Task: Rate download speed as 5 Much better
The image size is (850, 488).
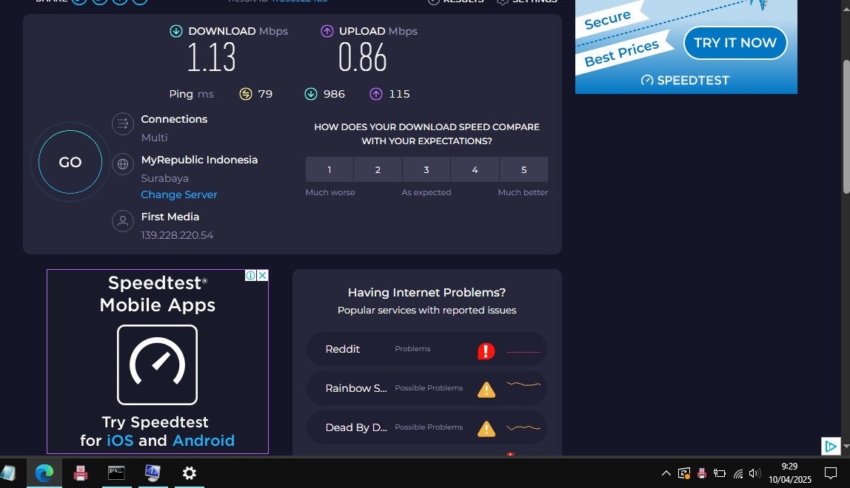Action: pyautogui.click(x=523, y=169)
